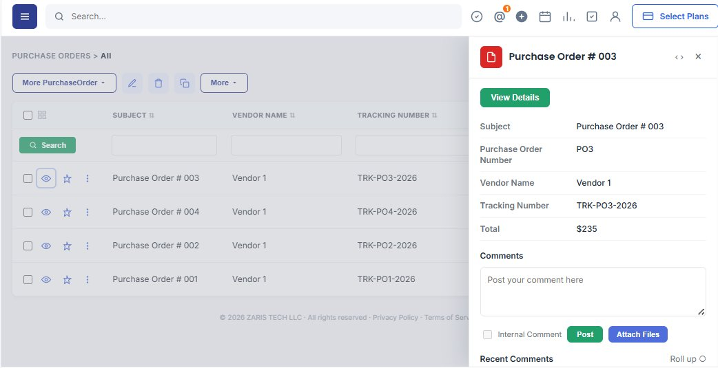The height and width of the screenshot is (368, 718).
Task: Click the search magnifier icon in top bar
Action: click(59, 17)
